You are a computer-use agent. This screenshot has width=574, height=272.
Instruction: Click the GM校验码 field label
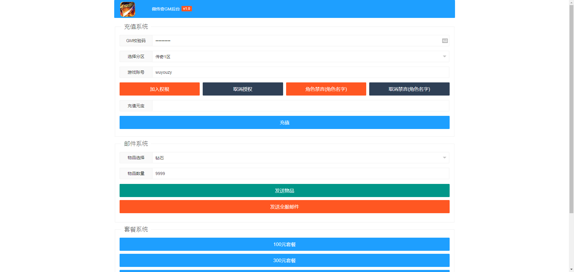136,41
